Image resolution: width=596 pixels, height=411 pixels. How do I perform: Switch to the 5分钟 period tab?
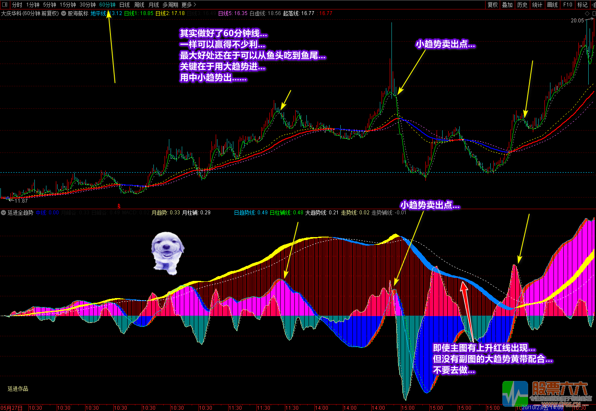click(49, 5)
